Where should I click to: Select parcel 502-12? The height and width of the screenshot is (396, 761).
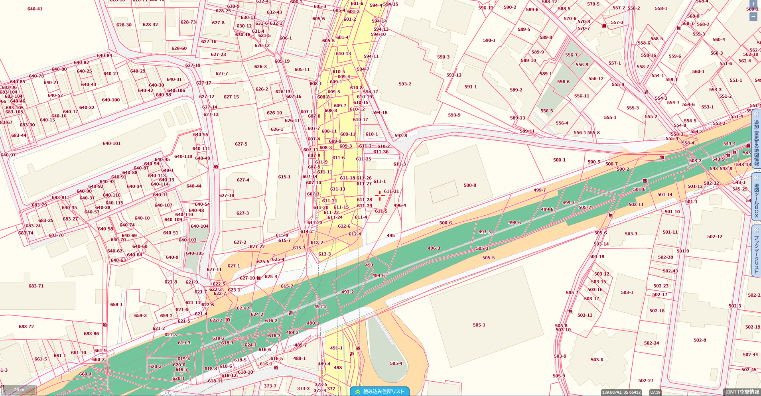[x=715, y=236]
